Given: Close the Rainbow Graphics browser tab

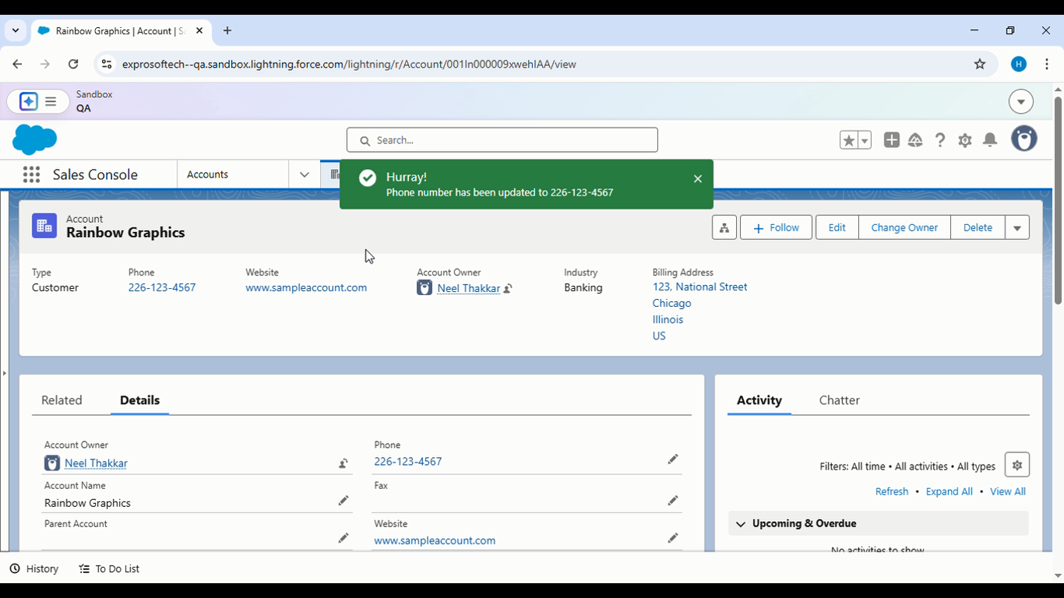Looking at the screenshot, I should pyautogui.click(x=199, y=31).
